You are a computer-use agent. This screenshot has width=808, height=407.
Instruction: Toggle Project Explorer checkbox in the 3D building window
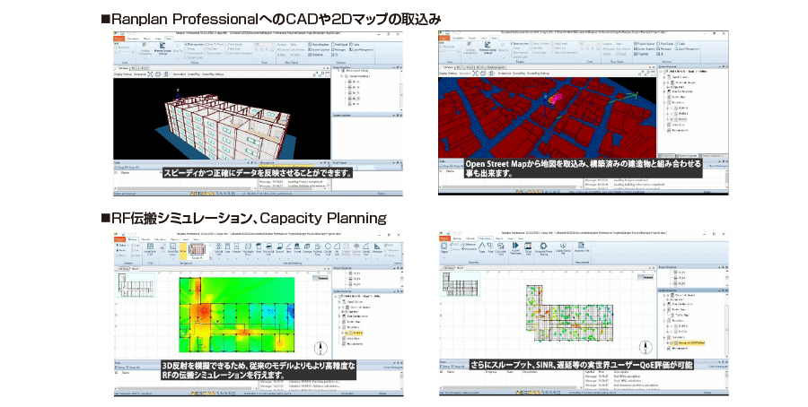(309, 43)
